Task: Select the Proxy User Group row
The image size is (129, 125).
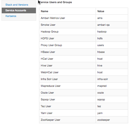Action: tap(83, 45)
